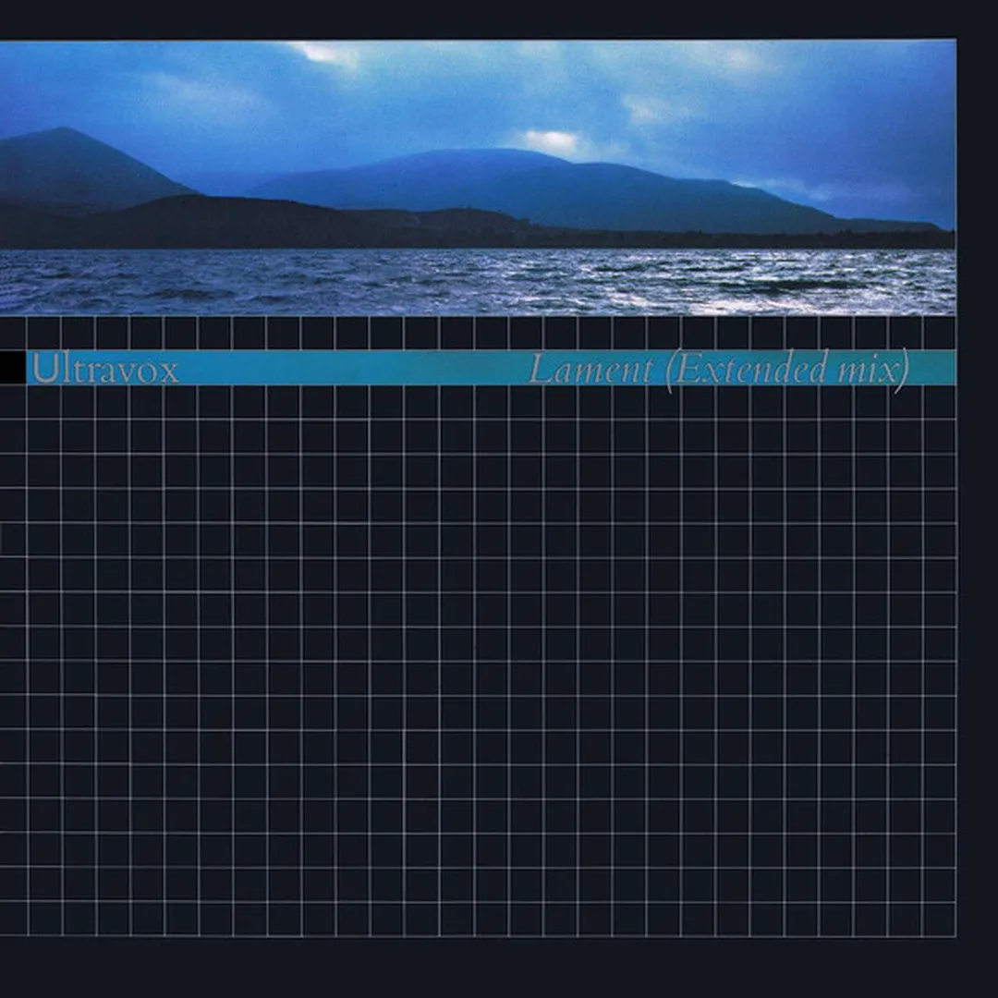This screenshot has width=998, height=998.
Task: Click the bright white cloud above central mountain
Action: [553, 140]
